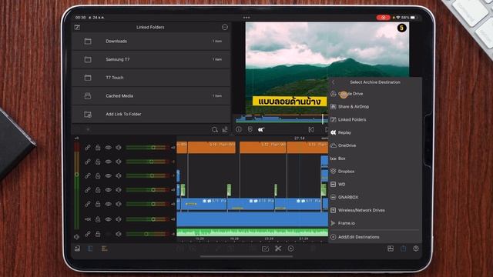Open the Samsung T7 linked folder

pos(151,59)
